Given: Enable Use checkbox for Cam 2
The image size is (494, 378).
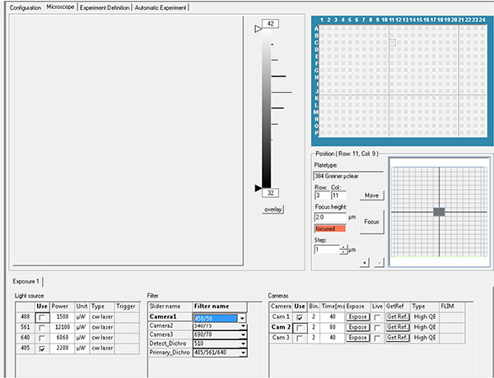Looking at the screenshot, I should point(300,327).
